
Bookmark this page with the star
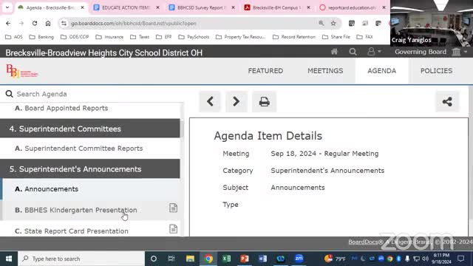point(333,23)
